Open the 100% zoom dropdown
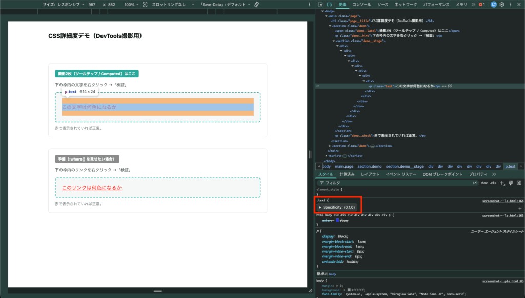 [x=131, y=4]
